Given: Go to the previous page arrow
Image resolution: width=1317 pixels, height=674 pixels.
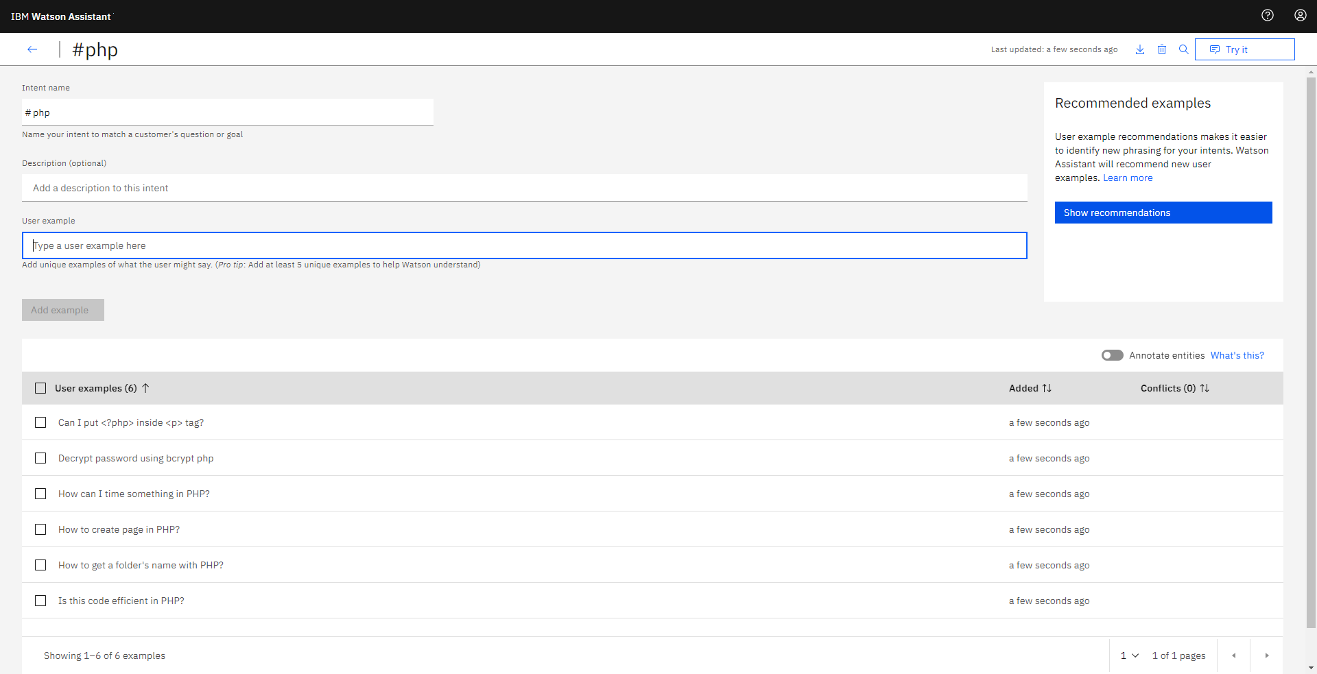Looking at the screenshot, I should click(x=1234, y=655).
